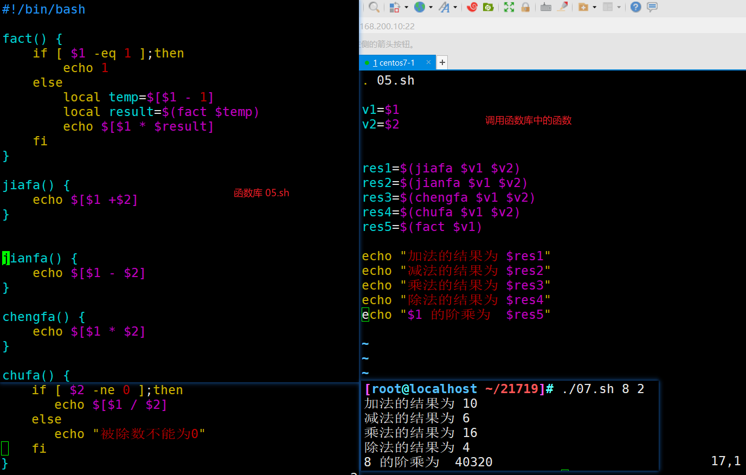Click the magnifier Find icon in toolbar

click(x=374, y=7)
